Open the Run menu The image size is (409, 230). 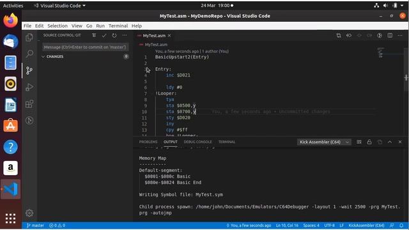click(100, 26)
